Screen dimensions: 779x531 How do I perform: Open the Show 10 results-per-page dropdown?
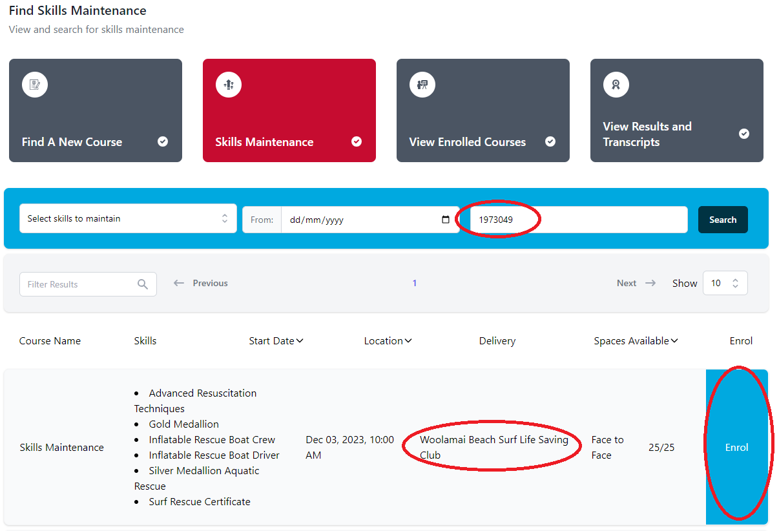click(x=725, y=283)
